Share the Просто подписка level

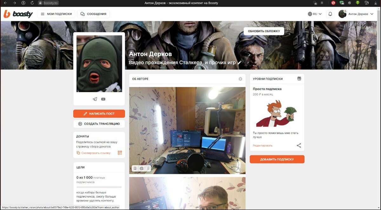299,145
